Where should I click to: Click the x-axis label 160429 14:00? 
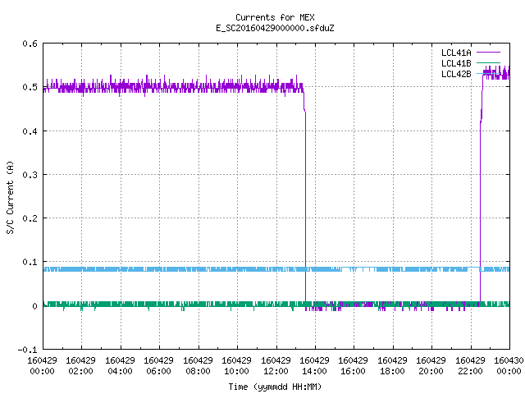coord(314,366)
